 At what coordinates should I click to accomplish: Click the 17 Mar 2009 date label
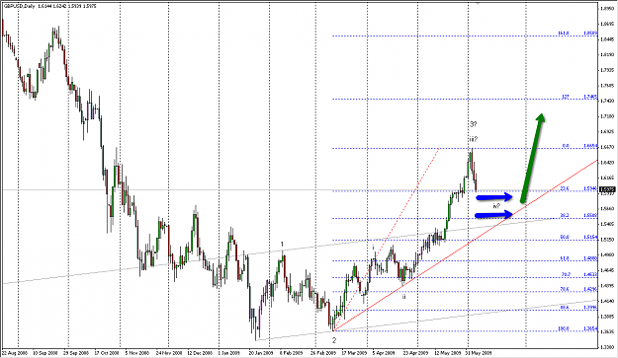[x=354, y=353]
